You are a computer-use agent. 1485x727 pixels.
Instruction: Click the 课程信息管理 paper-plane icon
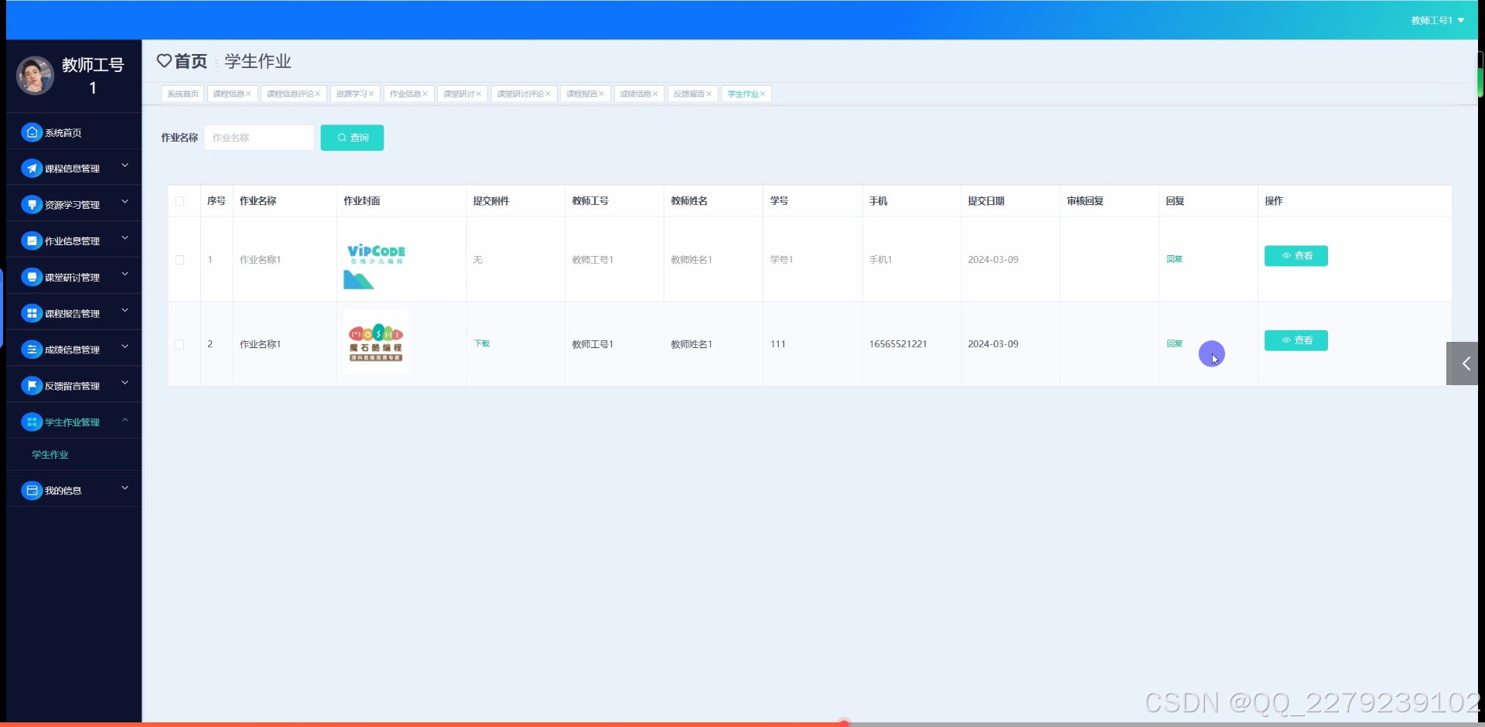(x=32, y=169)
